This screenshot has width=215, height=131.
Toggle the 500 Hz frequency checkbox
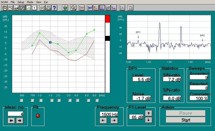coord(21,100)
